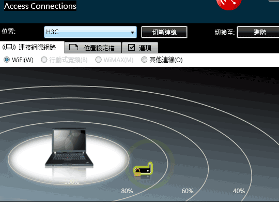279x202 pixels.
Task: Open the H3C location dropdown
Action: point(90,32)
